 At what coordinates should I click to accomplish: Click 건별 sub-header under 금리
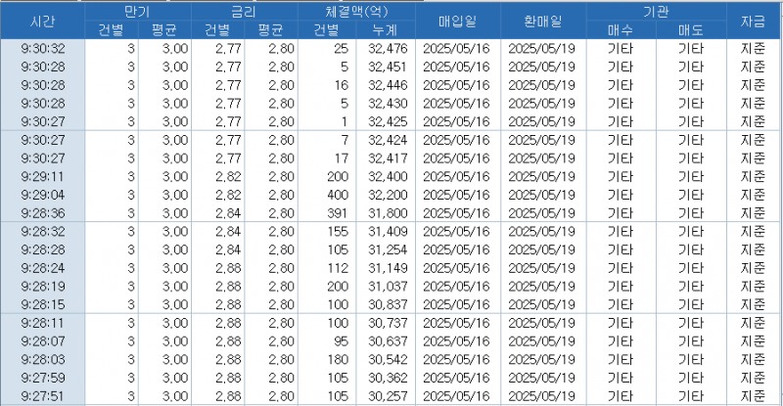(x=217, y=30)
